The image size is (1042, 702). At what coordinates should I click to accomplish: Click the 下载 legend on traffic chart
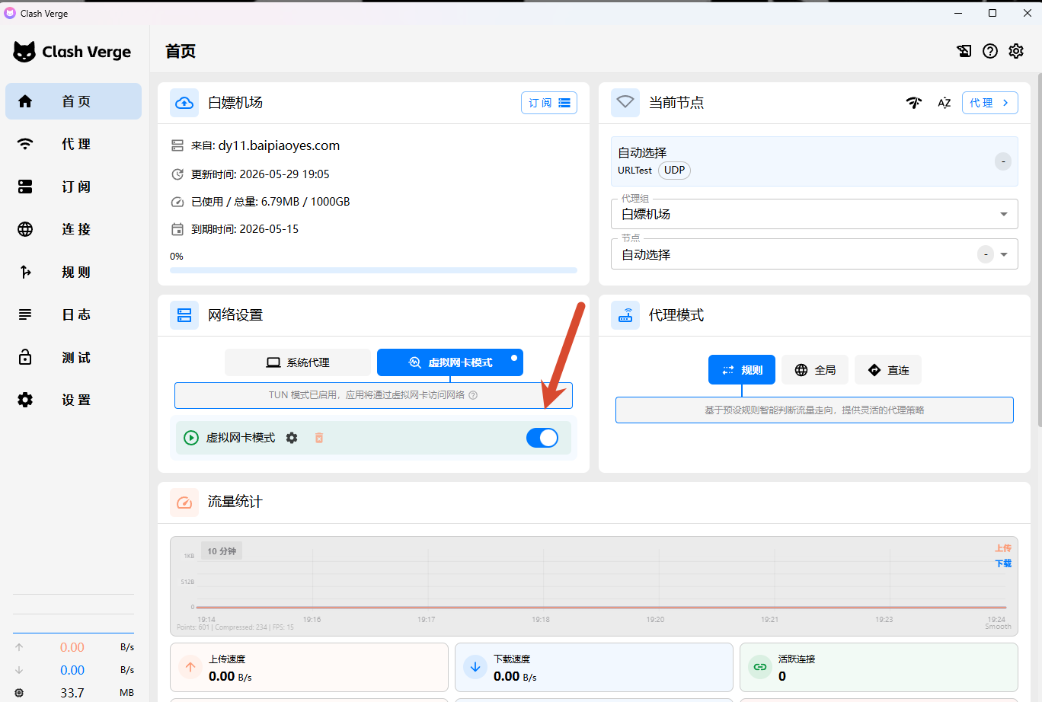(x=1003, y=563)
